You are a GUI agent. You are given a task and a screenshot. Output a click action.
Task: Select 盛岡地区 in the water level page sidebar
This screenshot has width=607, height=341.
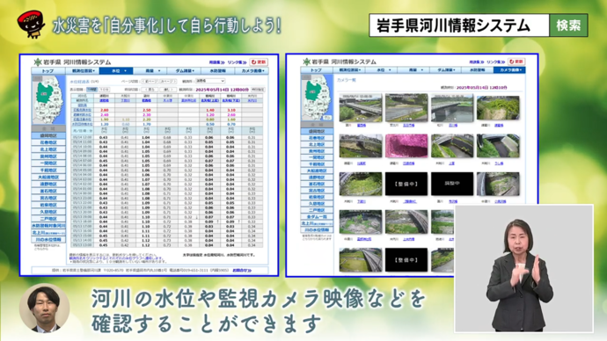[48, 135]
